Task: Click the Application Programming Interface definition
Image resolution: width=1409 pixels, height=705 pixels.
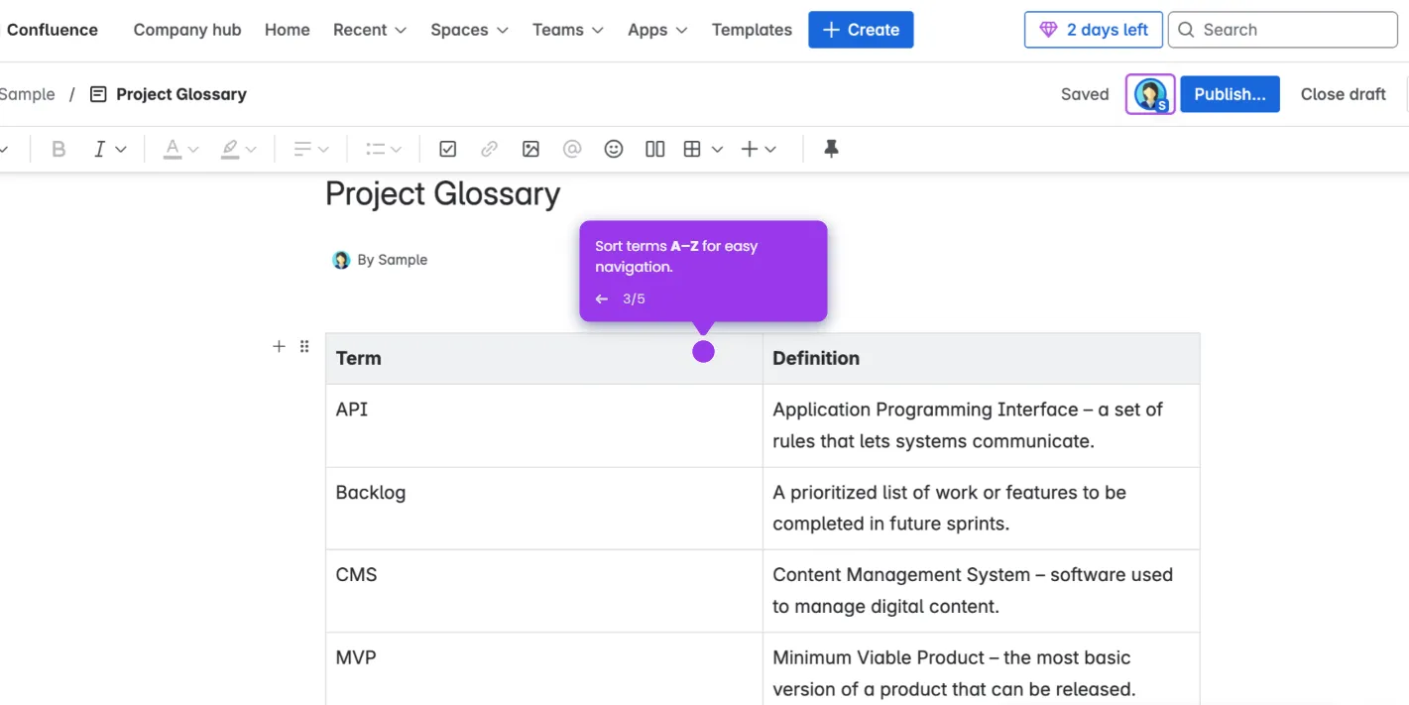Action: (981, 425)
